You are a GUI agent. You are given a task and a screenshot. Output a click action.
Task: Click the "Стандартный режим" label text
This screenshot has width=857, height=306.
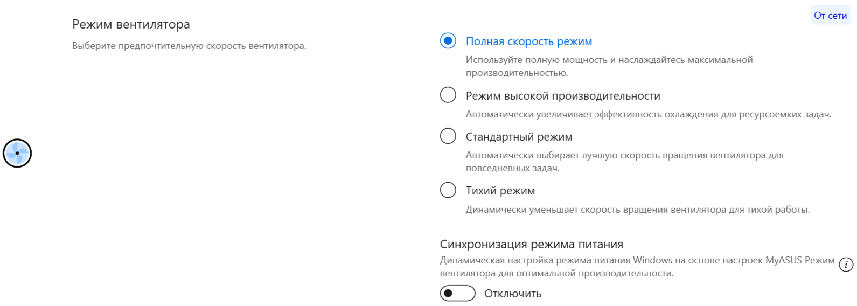(519, 137)
